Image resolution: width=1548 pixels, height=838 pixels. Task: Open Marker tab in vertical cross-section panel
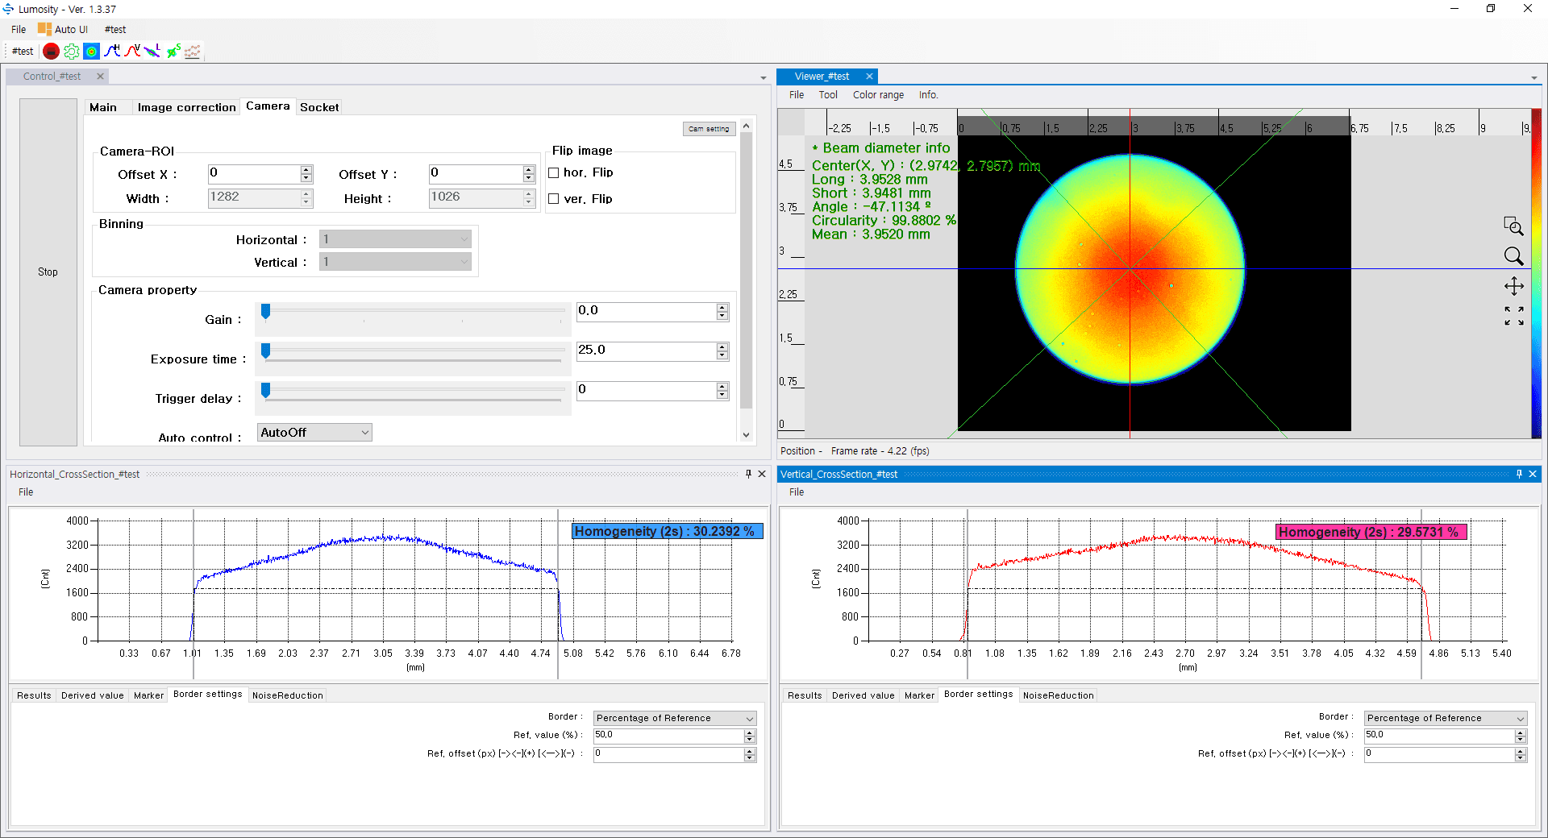pos(919,695)
